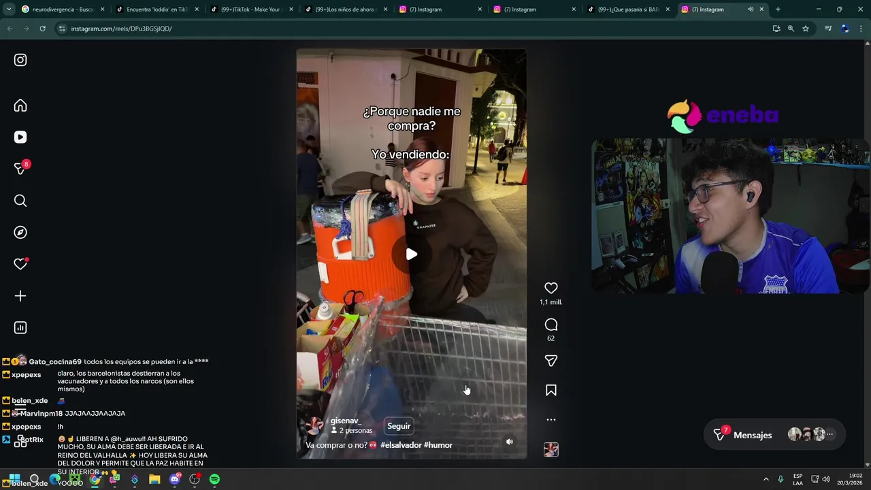Image resolution: width=871 pixels, height=490 pixels.
Task: Open Chrome profile avatar menu
Action: tap(845, 29)
